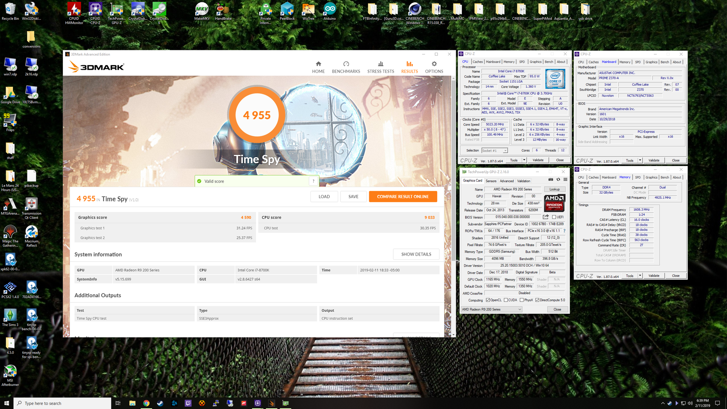Open Stress Tests in 3DMark
This screenshot has height=409, width=727.
pos(381,67)
